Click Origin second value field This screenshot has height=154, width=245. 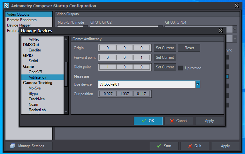point(125,48)
